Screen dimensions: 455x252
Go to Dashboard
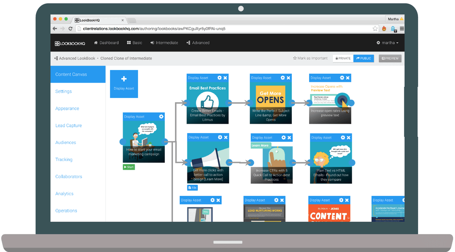[106, 43]
